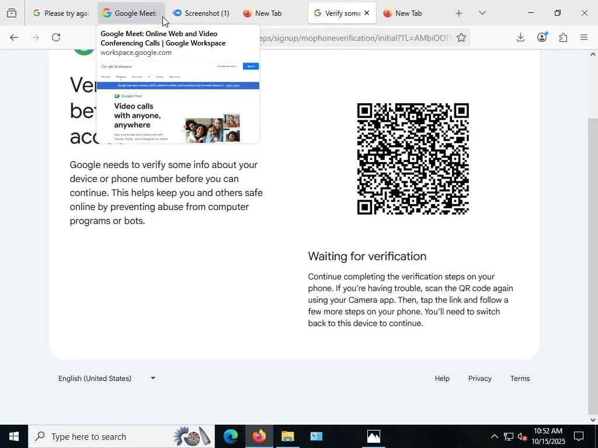Open the blue window app icon on the taskbar
The image size is (598, 448).
(x=316, y=436)
